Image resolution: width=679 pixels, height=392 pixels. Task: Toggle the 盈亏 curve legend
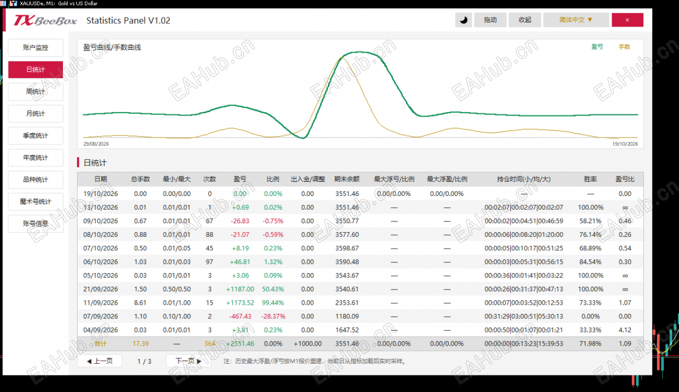tap(597, 47)
